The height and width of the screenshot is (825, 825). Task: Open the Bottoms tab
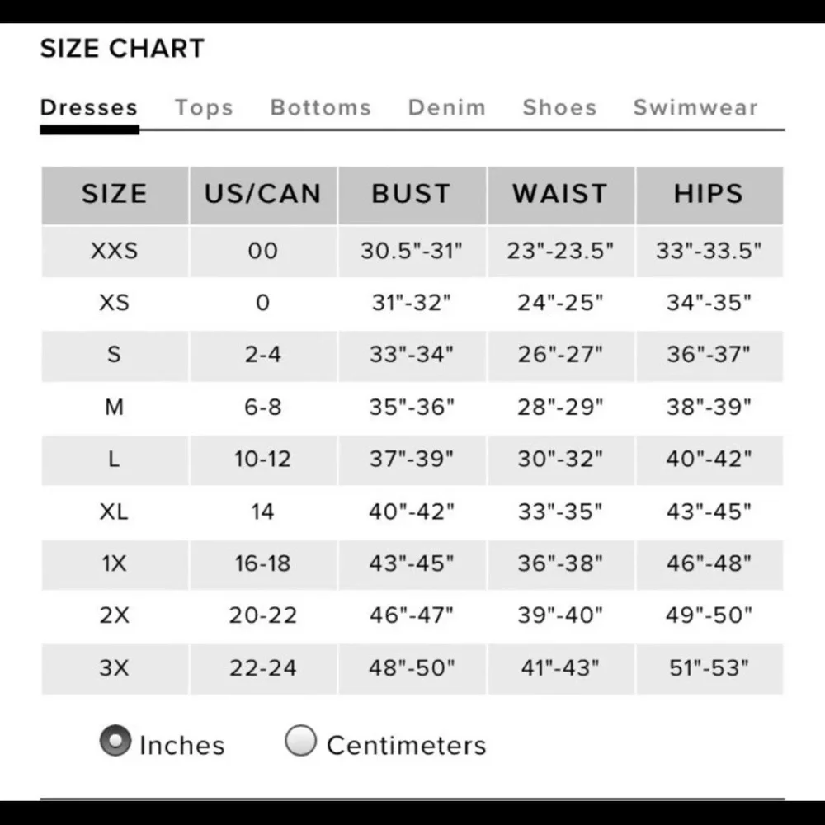(321, 108)
